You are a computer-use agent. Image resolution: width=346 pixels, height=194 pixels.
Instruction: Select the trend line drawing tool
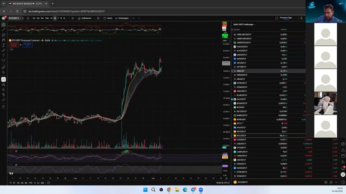click(x=4, y=30)
